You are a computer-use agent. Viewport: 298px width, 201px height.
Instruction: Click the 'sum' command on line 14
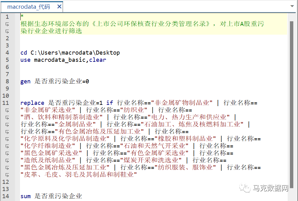pyautogui.click(x=26, y=196)
